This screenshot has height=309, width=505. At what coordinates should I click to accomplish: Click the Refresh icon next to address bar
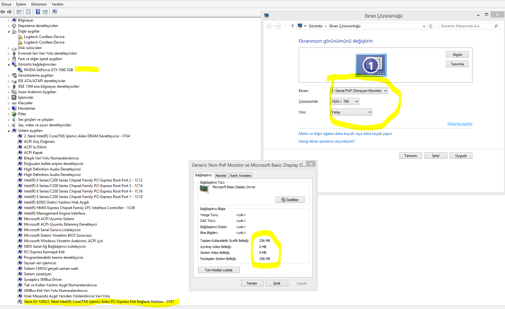pos(431,26)
